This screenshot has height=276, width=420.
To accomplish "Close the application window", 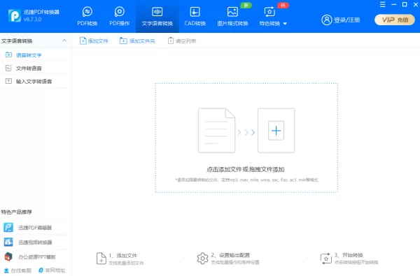I will tap(416, 4).
